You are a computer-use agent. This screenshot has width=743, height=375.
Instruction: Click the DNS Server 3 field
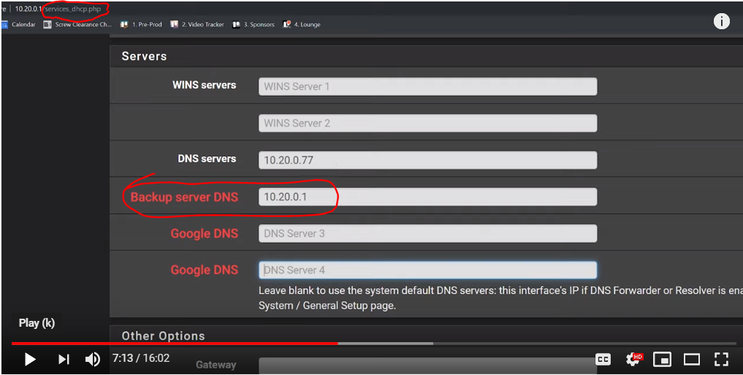[x=427, y=233]
